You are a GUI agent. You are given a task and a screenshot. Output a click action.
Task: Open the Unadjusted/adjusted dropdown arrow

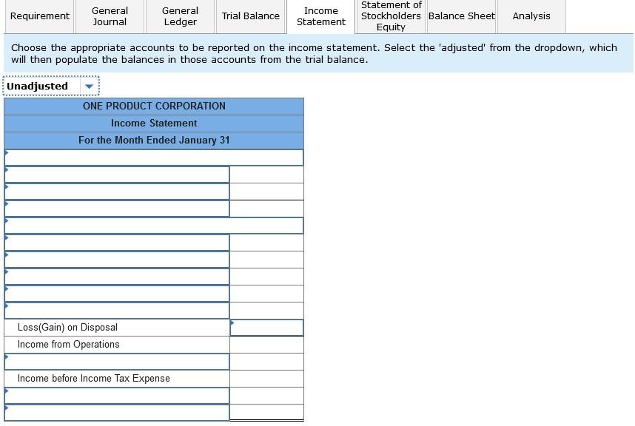point(89,86)
